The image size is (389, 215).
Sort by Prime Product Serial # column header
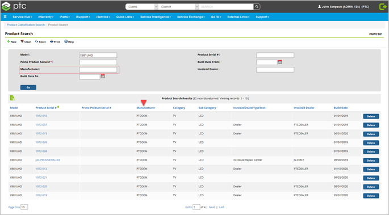pyautogui.click(x=97, y=108)
